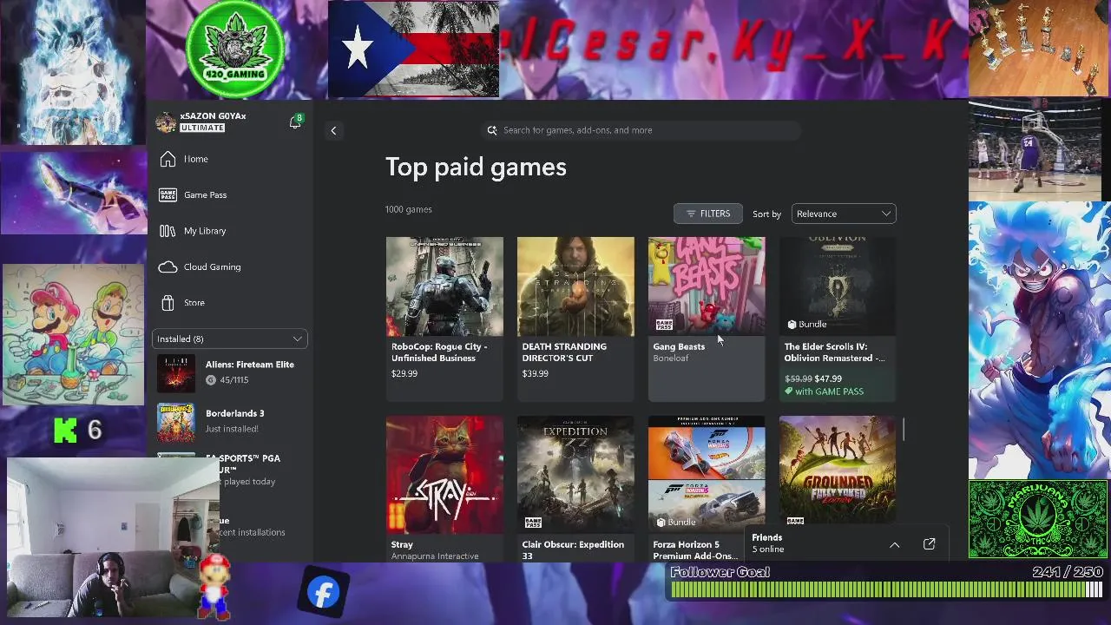Click the Game Pass badge on Gang Beasts
Viewport: 1111px width, 625px height.
coord(664,325)
